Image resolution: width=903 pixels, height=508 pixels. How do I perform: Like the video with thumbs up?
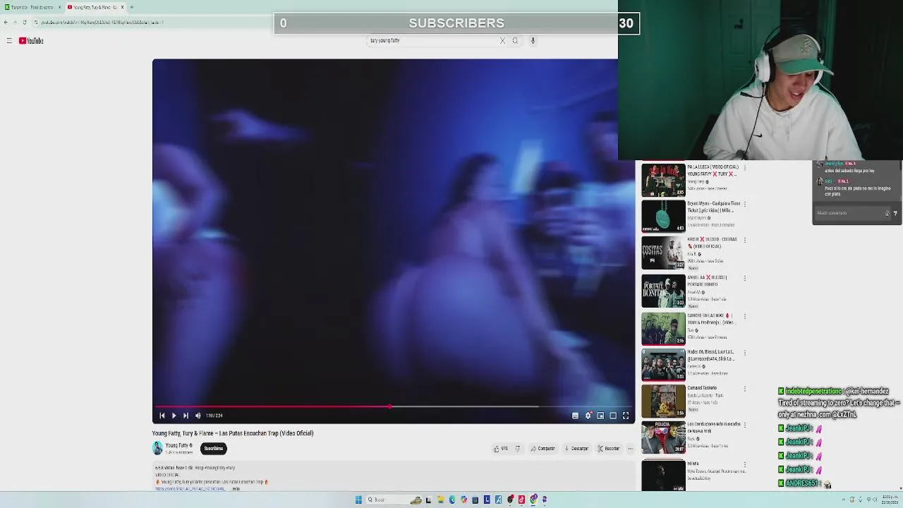[500, 449]
